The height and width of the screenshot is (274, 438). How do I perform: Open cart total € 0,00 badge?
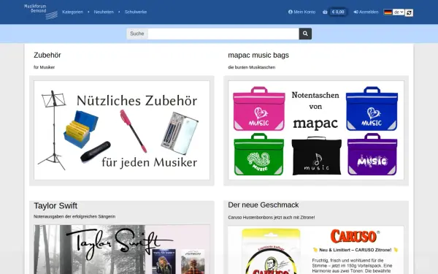point(338,12)
